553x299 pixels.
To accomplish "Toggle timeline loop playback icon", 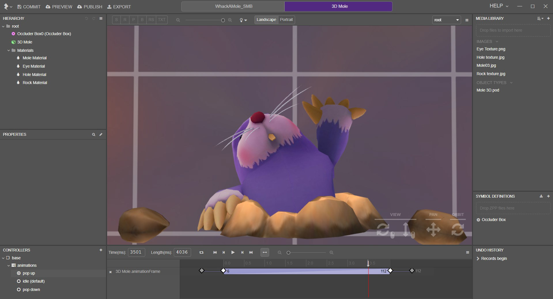I will coord(201,252).
